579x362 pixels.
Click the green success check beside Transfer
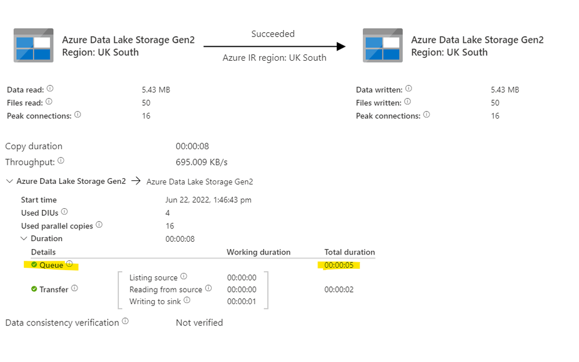(34, 289)
